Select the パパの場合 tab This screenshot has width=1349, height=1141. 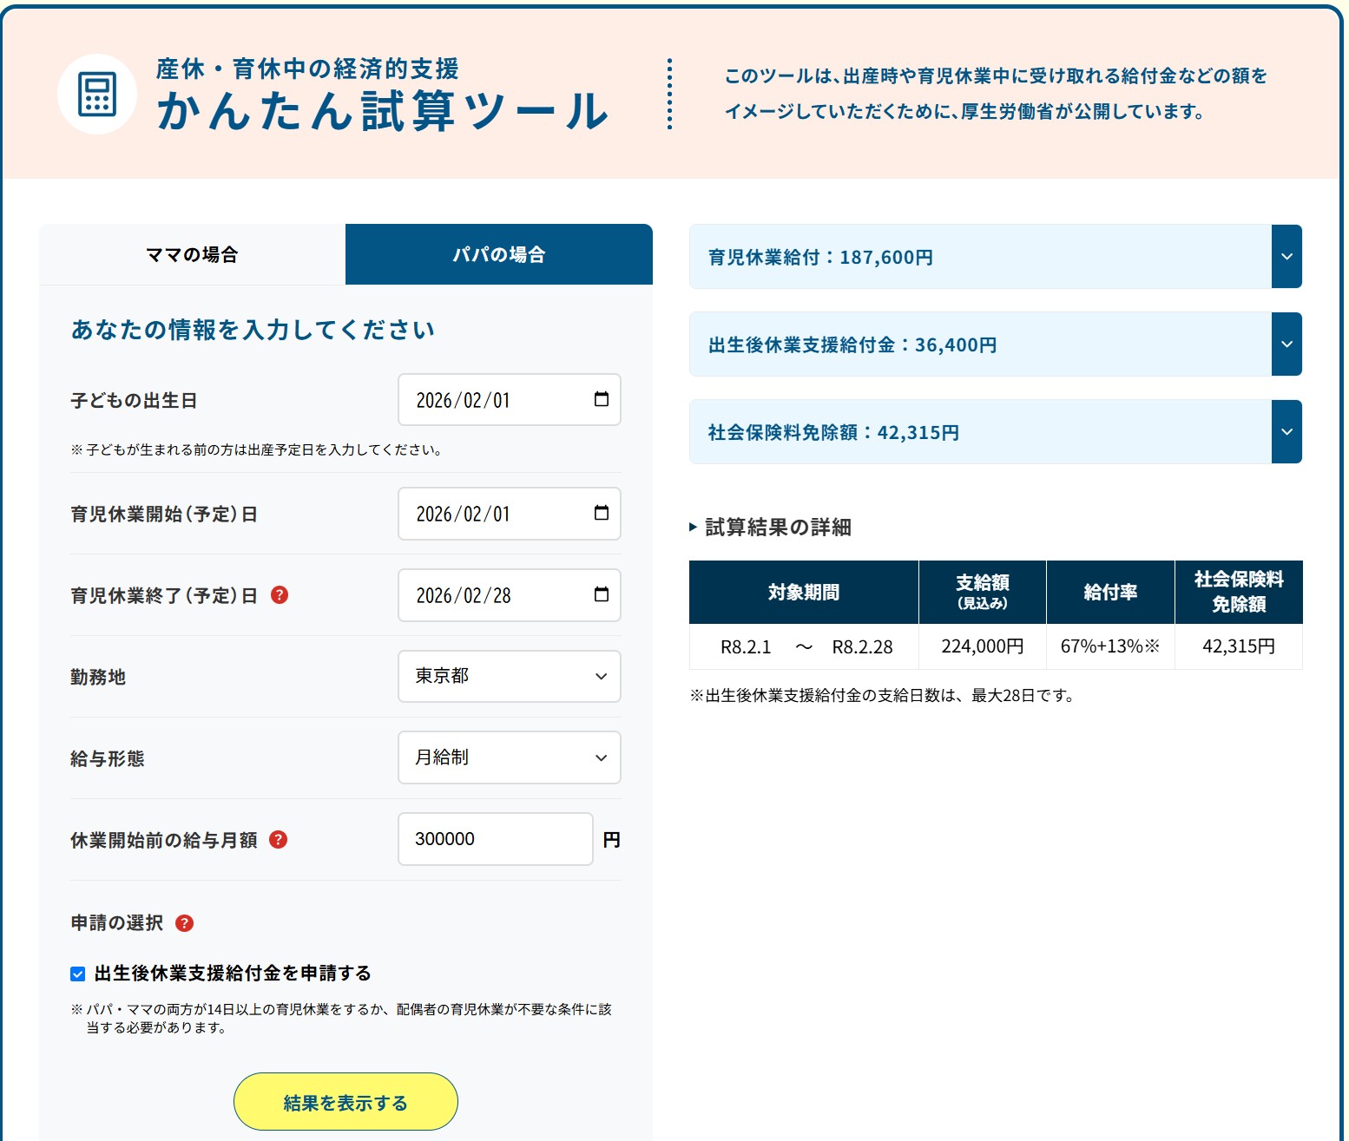[498, 254]
